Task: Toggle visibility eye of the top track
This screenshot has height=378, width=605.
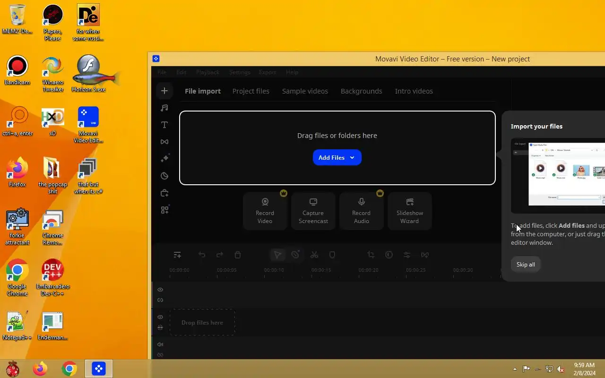Action: point(160,290)
